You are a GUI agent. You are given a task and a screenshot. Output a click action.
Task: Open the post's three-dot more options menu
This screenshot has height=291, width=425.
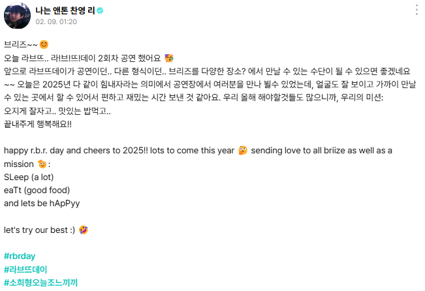pos(417,10)
